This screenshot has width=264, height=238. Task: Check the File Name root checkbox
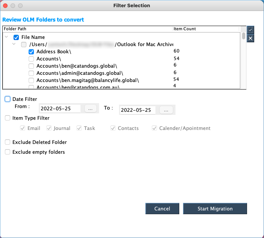coord(16,37)
